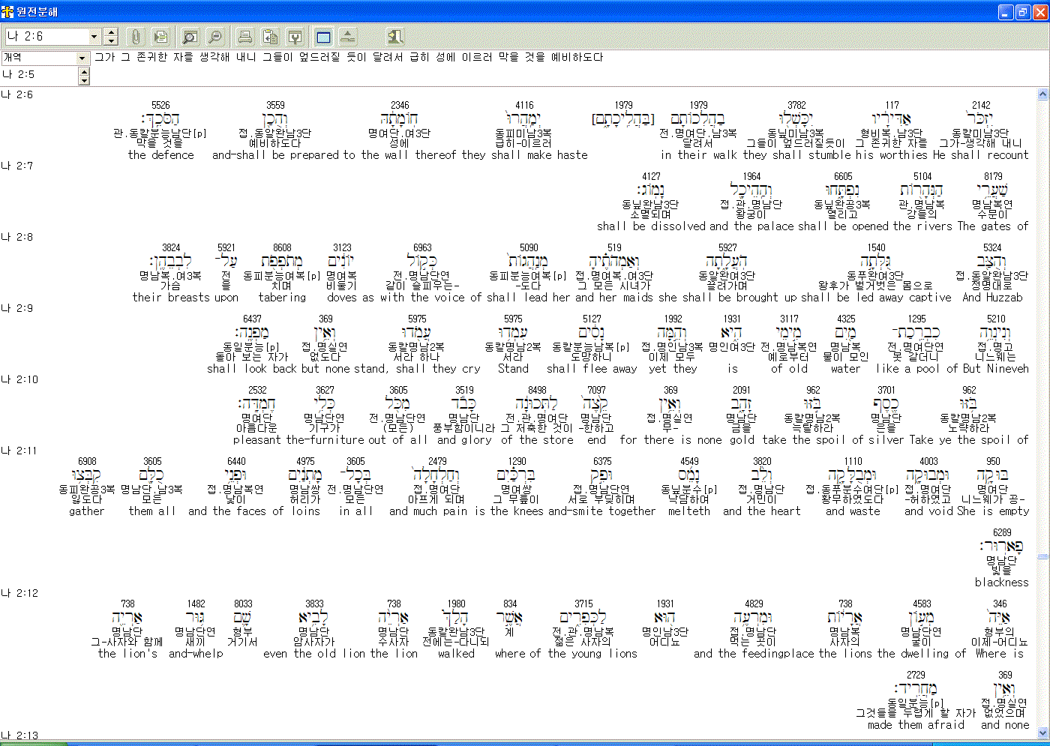Click the Strong number 8498

click(x=537, y=391)
